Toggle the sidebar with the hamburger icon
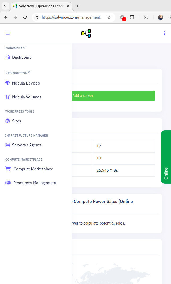 (8, 33)
